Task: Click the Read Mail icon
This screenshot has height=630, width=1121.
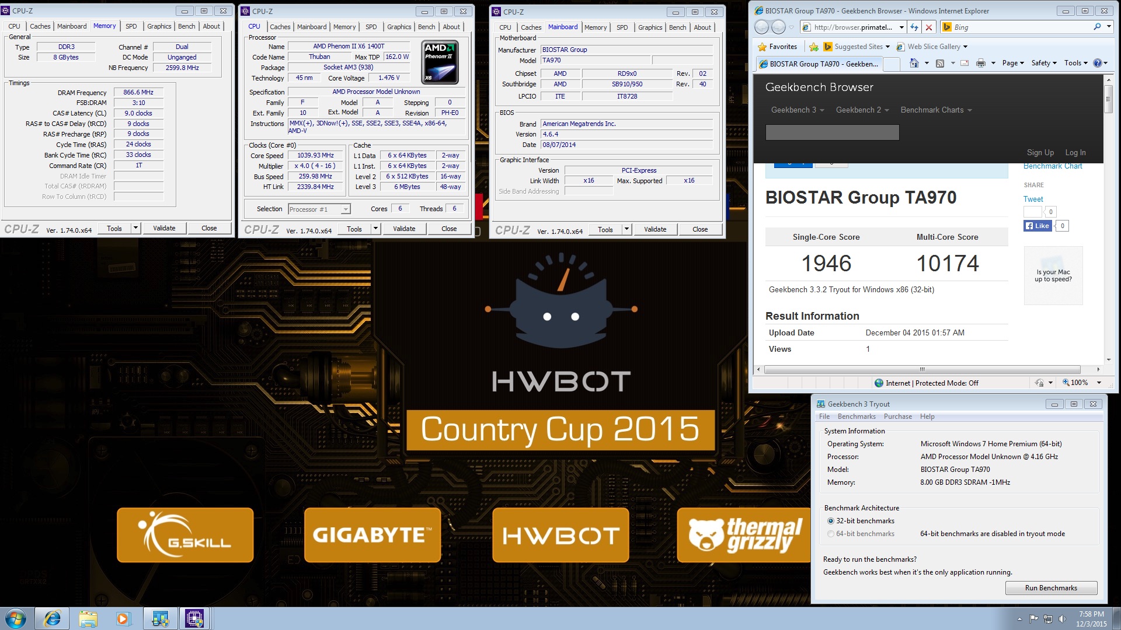Action: pos(965,63)
